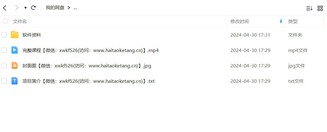Refresh the file list
Screen dimensions: 327x132
pos(33,8)
